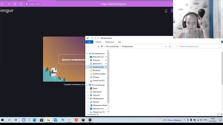The image size is (223, 125).
Task: Open Microsoft Store from taskbar
Action: 41,120
